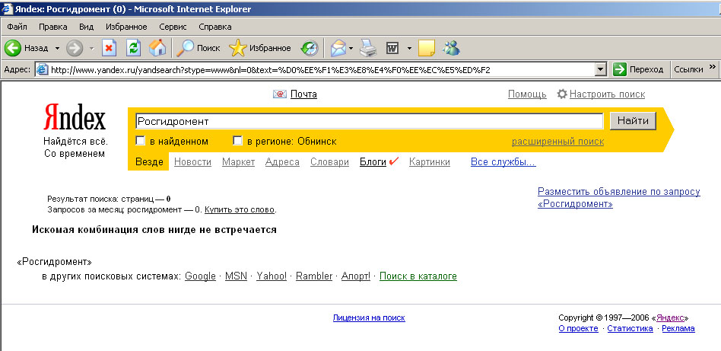Open the Избранное menu in menu bar
721x351 pixels.
(x=126, y=27)
